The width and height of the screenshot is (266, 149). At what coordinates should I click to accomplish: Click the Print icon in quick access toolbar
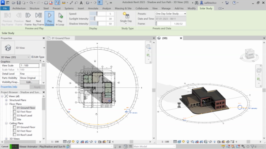click(x=46, y=3)
